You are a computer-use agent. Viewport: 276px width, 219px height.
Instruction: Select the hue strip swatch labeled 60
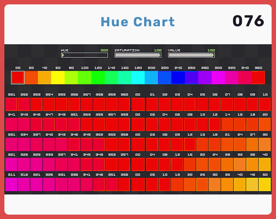pos(58,78)
